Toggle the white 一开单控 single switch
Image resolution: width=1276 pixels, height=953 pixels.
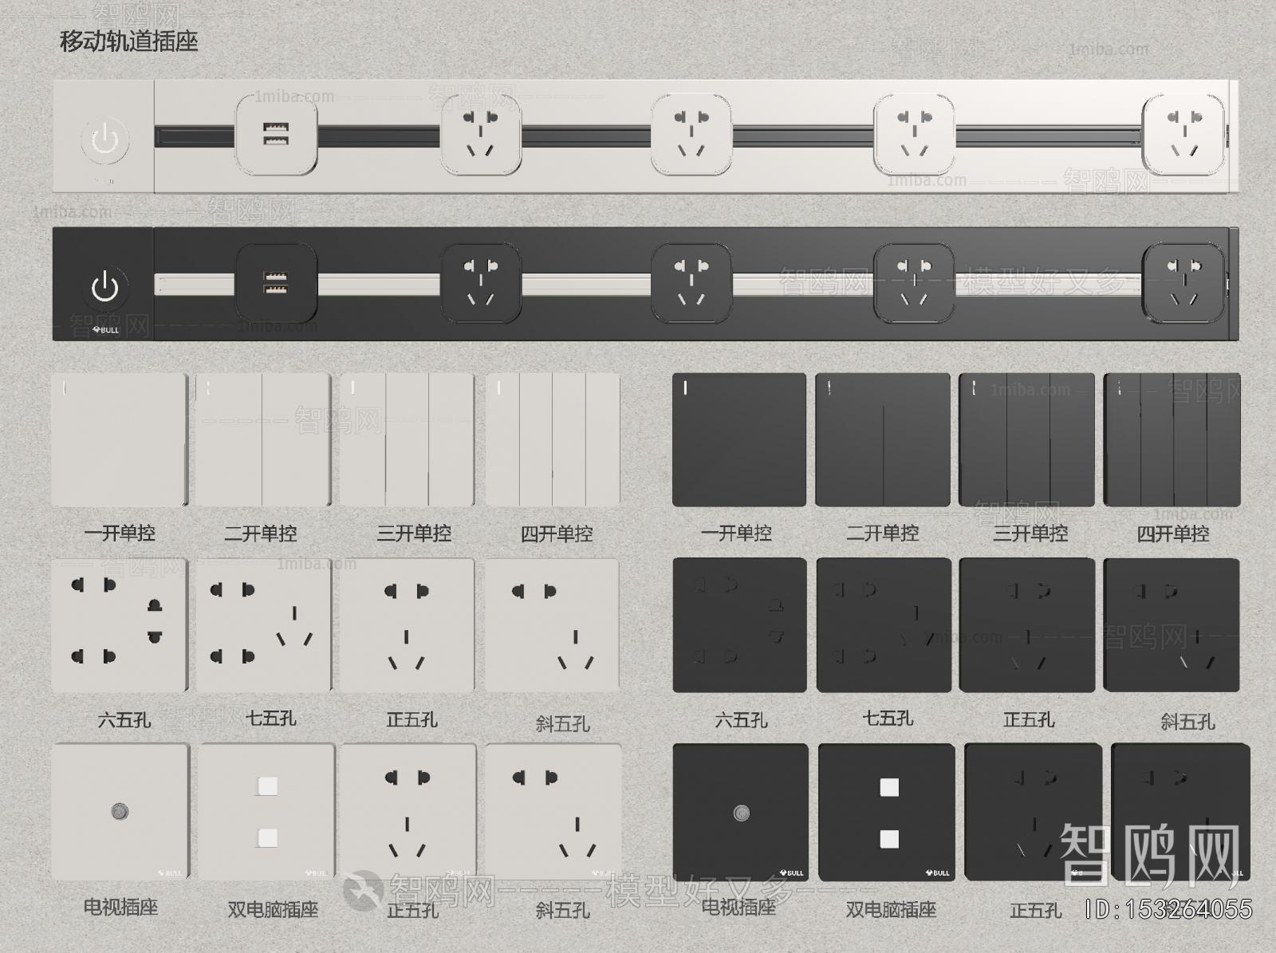coord(118,439)
